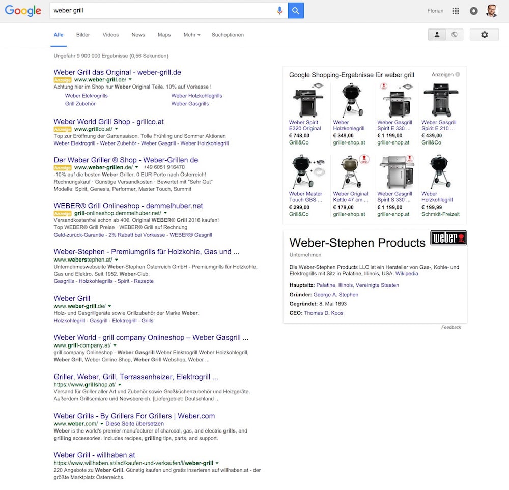
Task: Click Feedback below knowledge panel
Action: coord(451,327)
